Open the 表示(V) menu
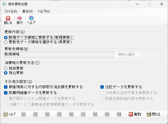 tap(27, 11)
